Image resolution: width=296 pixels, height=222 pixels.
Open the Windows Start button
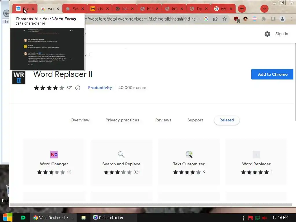pos(8,217)
